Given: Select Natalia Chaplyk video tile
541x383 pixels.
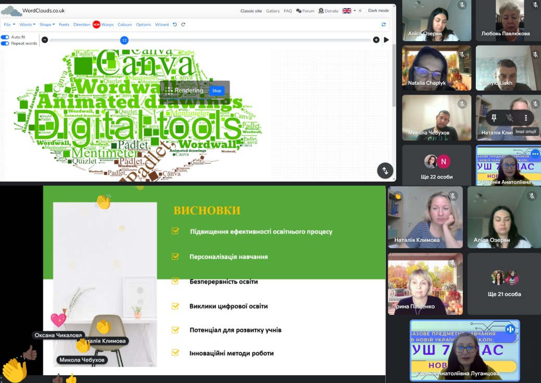Looking at the screenshot, I should pos(437,68).
